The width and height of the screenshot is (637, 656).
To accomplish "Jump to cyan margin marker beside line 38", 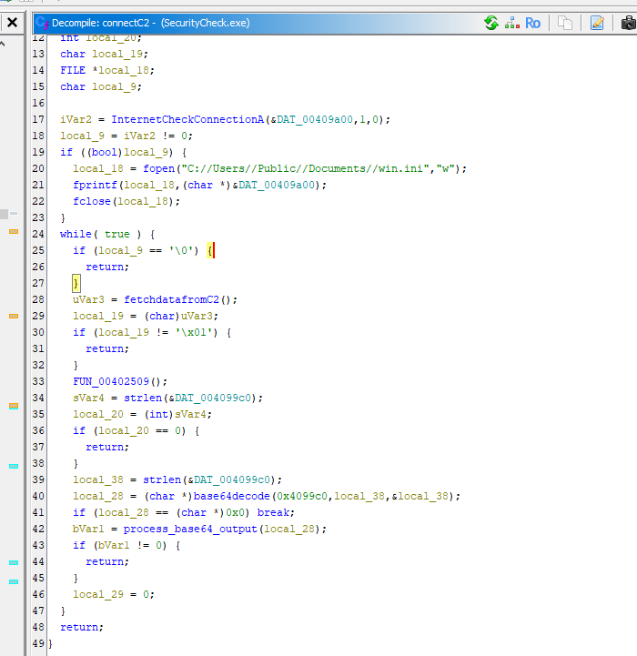I will point(14,466).
